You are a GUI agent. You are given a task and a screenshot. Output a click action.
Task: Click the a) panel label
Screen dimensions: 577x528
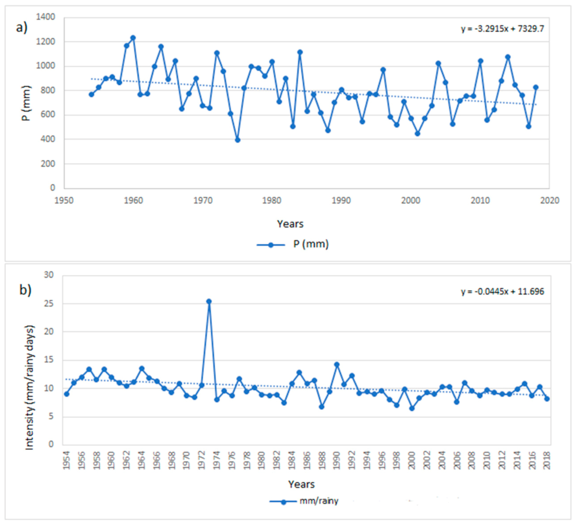[x=22, y=27]
